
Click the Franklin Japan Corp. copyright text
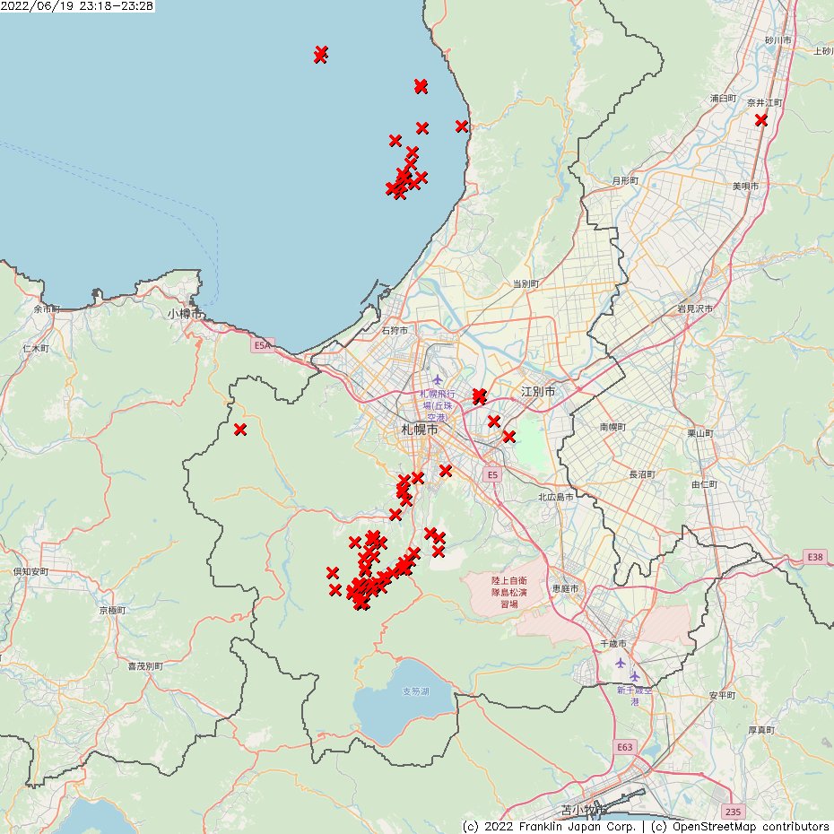pos(550,827)
